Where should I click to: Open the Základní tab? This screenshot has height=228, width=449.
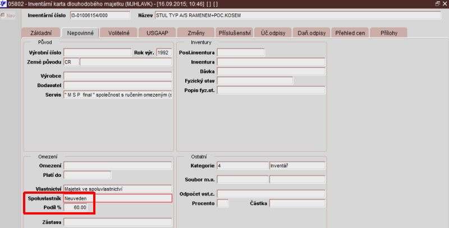(40, 33)
